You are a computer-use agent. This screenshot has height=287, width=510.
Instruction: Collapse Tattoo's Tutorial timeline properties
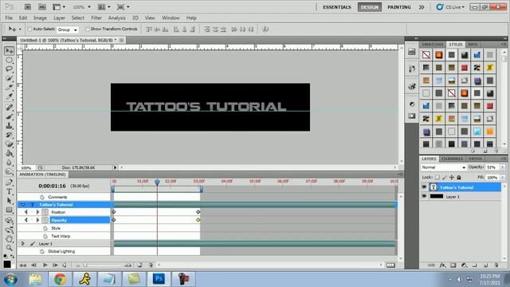coord(23,205)
